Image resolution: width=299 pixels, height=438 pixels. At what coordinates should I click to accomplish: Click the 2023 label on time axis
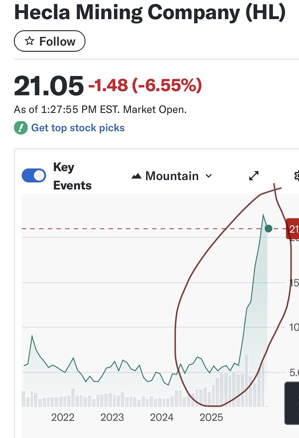(112, 418)
